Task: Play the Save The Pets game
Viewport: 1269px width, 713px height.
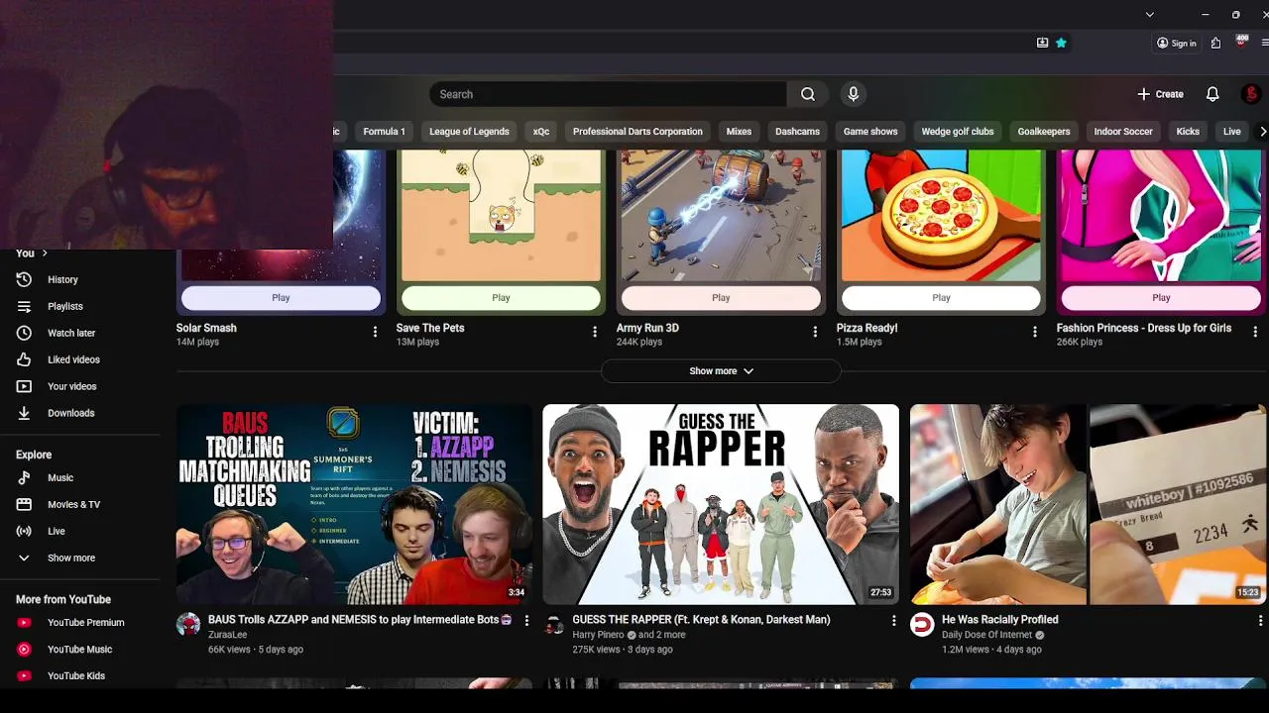Action: point(501,298)
